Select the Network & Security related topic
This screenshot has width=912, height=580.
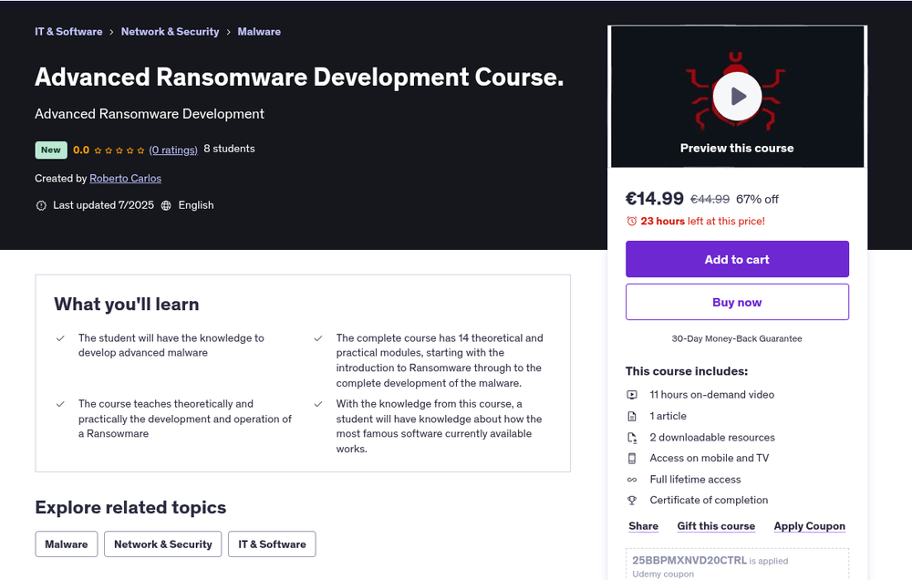[x=162, y=544]
